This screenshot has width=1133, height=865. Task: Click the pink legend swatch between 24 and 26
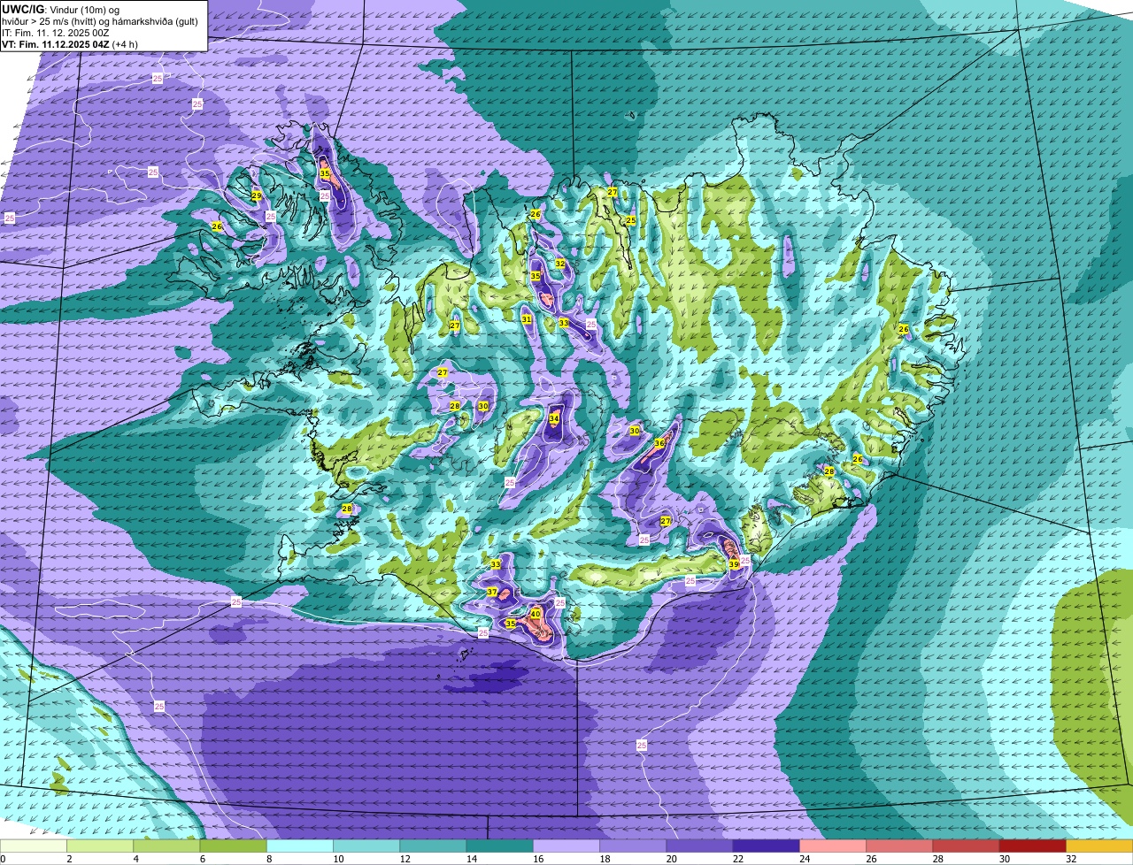[833, 846]
